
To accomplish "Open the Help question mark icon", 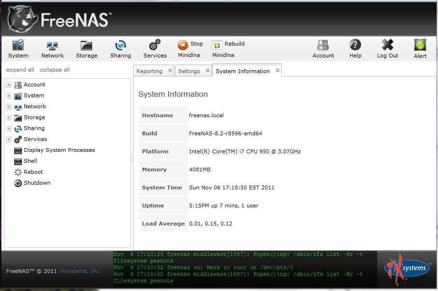I will point(355,49).
